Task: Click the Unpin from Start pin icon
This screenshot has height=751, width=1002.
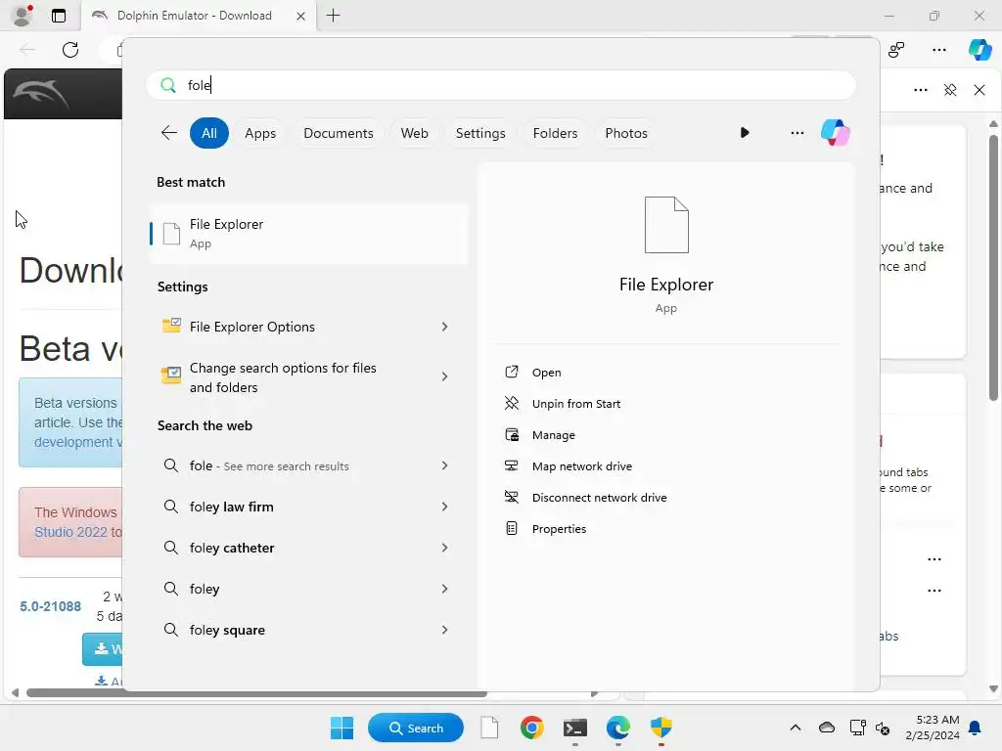Action: [x=512, y=403]
